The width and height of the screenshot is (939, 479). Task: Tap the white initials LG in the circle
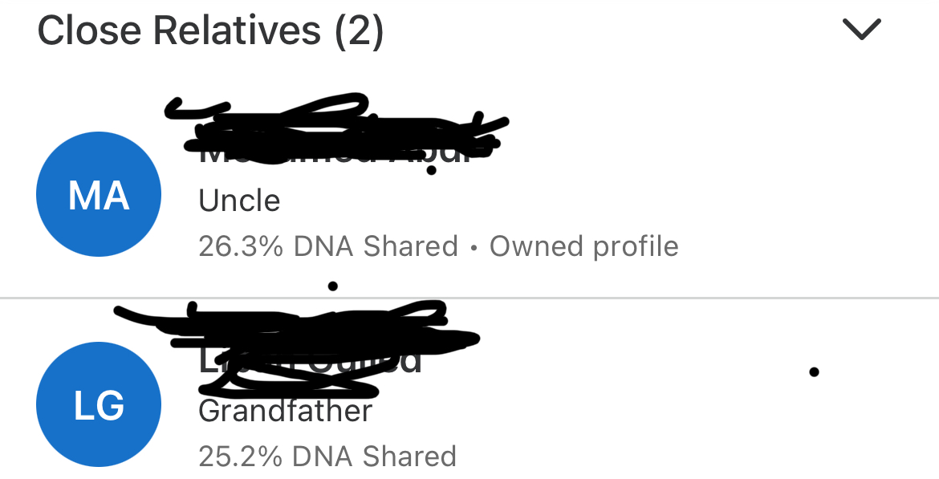click(x=100, y=405)
